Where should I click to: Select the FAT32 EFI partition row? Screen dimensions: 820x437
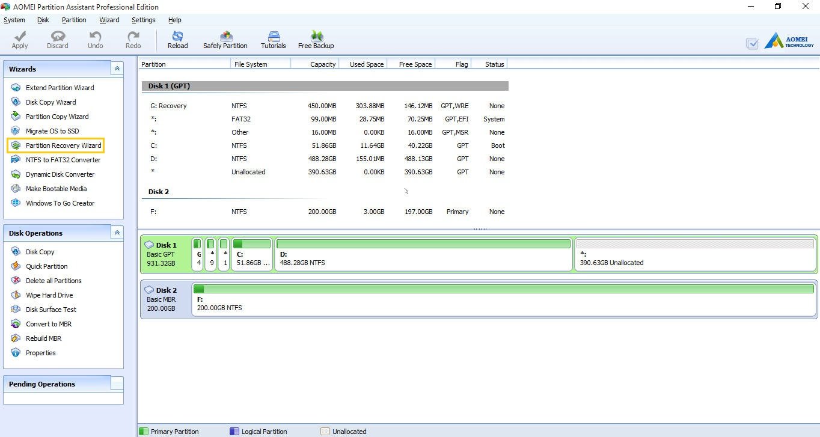tap(325, 119)
